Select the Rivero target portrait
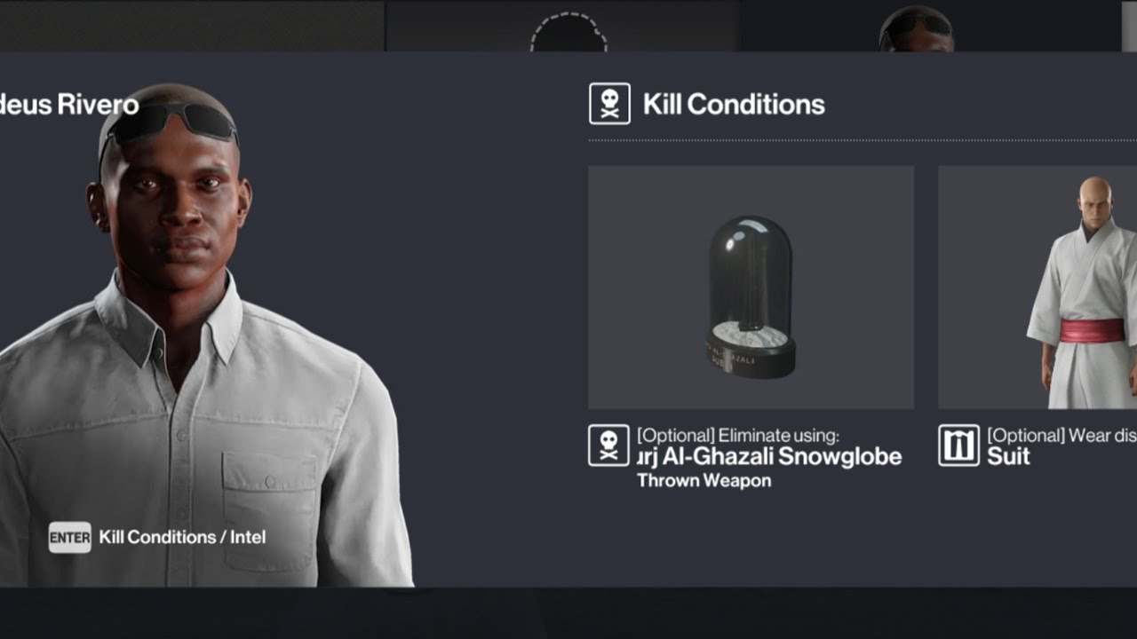The height and width of the screenshot is (639, 1137). click(206, 335)
